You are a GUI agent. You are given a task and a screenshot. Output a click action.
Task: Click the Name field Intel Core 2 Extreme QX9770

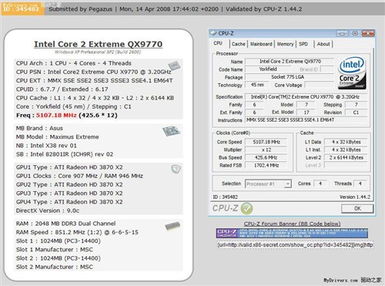(290, 62)
